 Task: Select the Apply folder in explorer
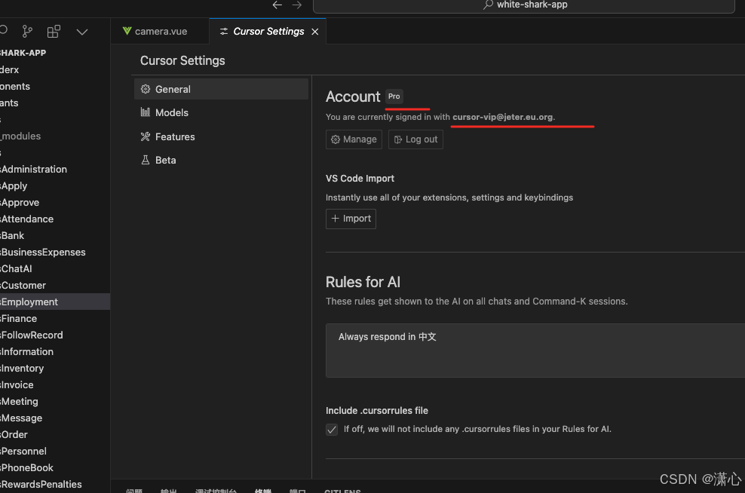pyautogui.click(x=55, y=185)
